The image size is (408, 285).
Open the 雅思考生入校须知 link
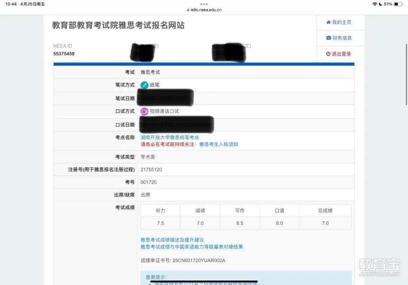pos(219,144)
